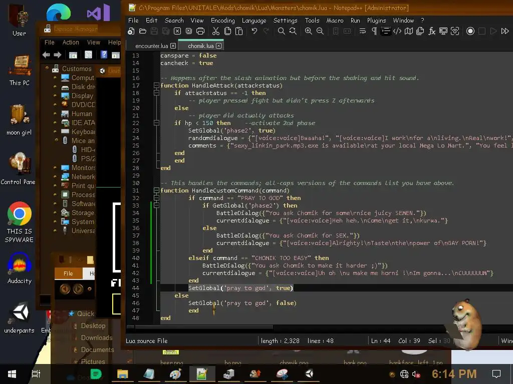The width and height of the screenshot is (513, 384).
Task: Click the File tab in File Explorer ribbon
Action: tap(68, 273)
